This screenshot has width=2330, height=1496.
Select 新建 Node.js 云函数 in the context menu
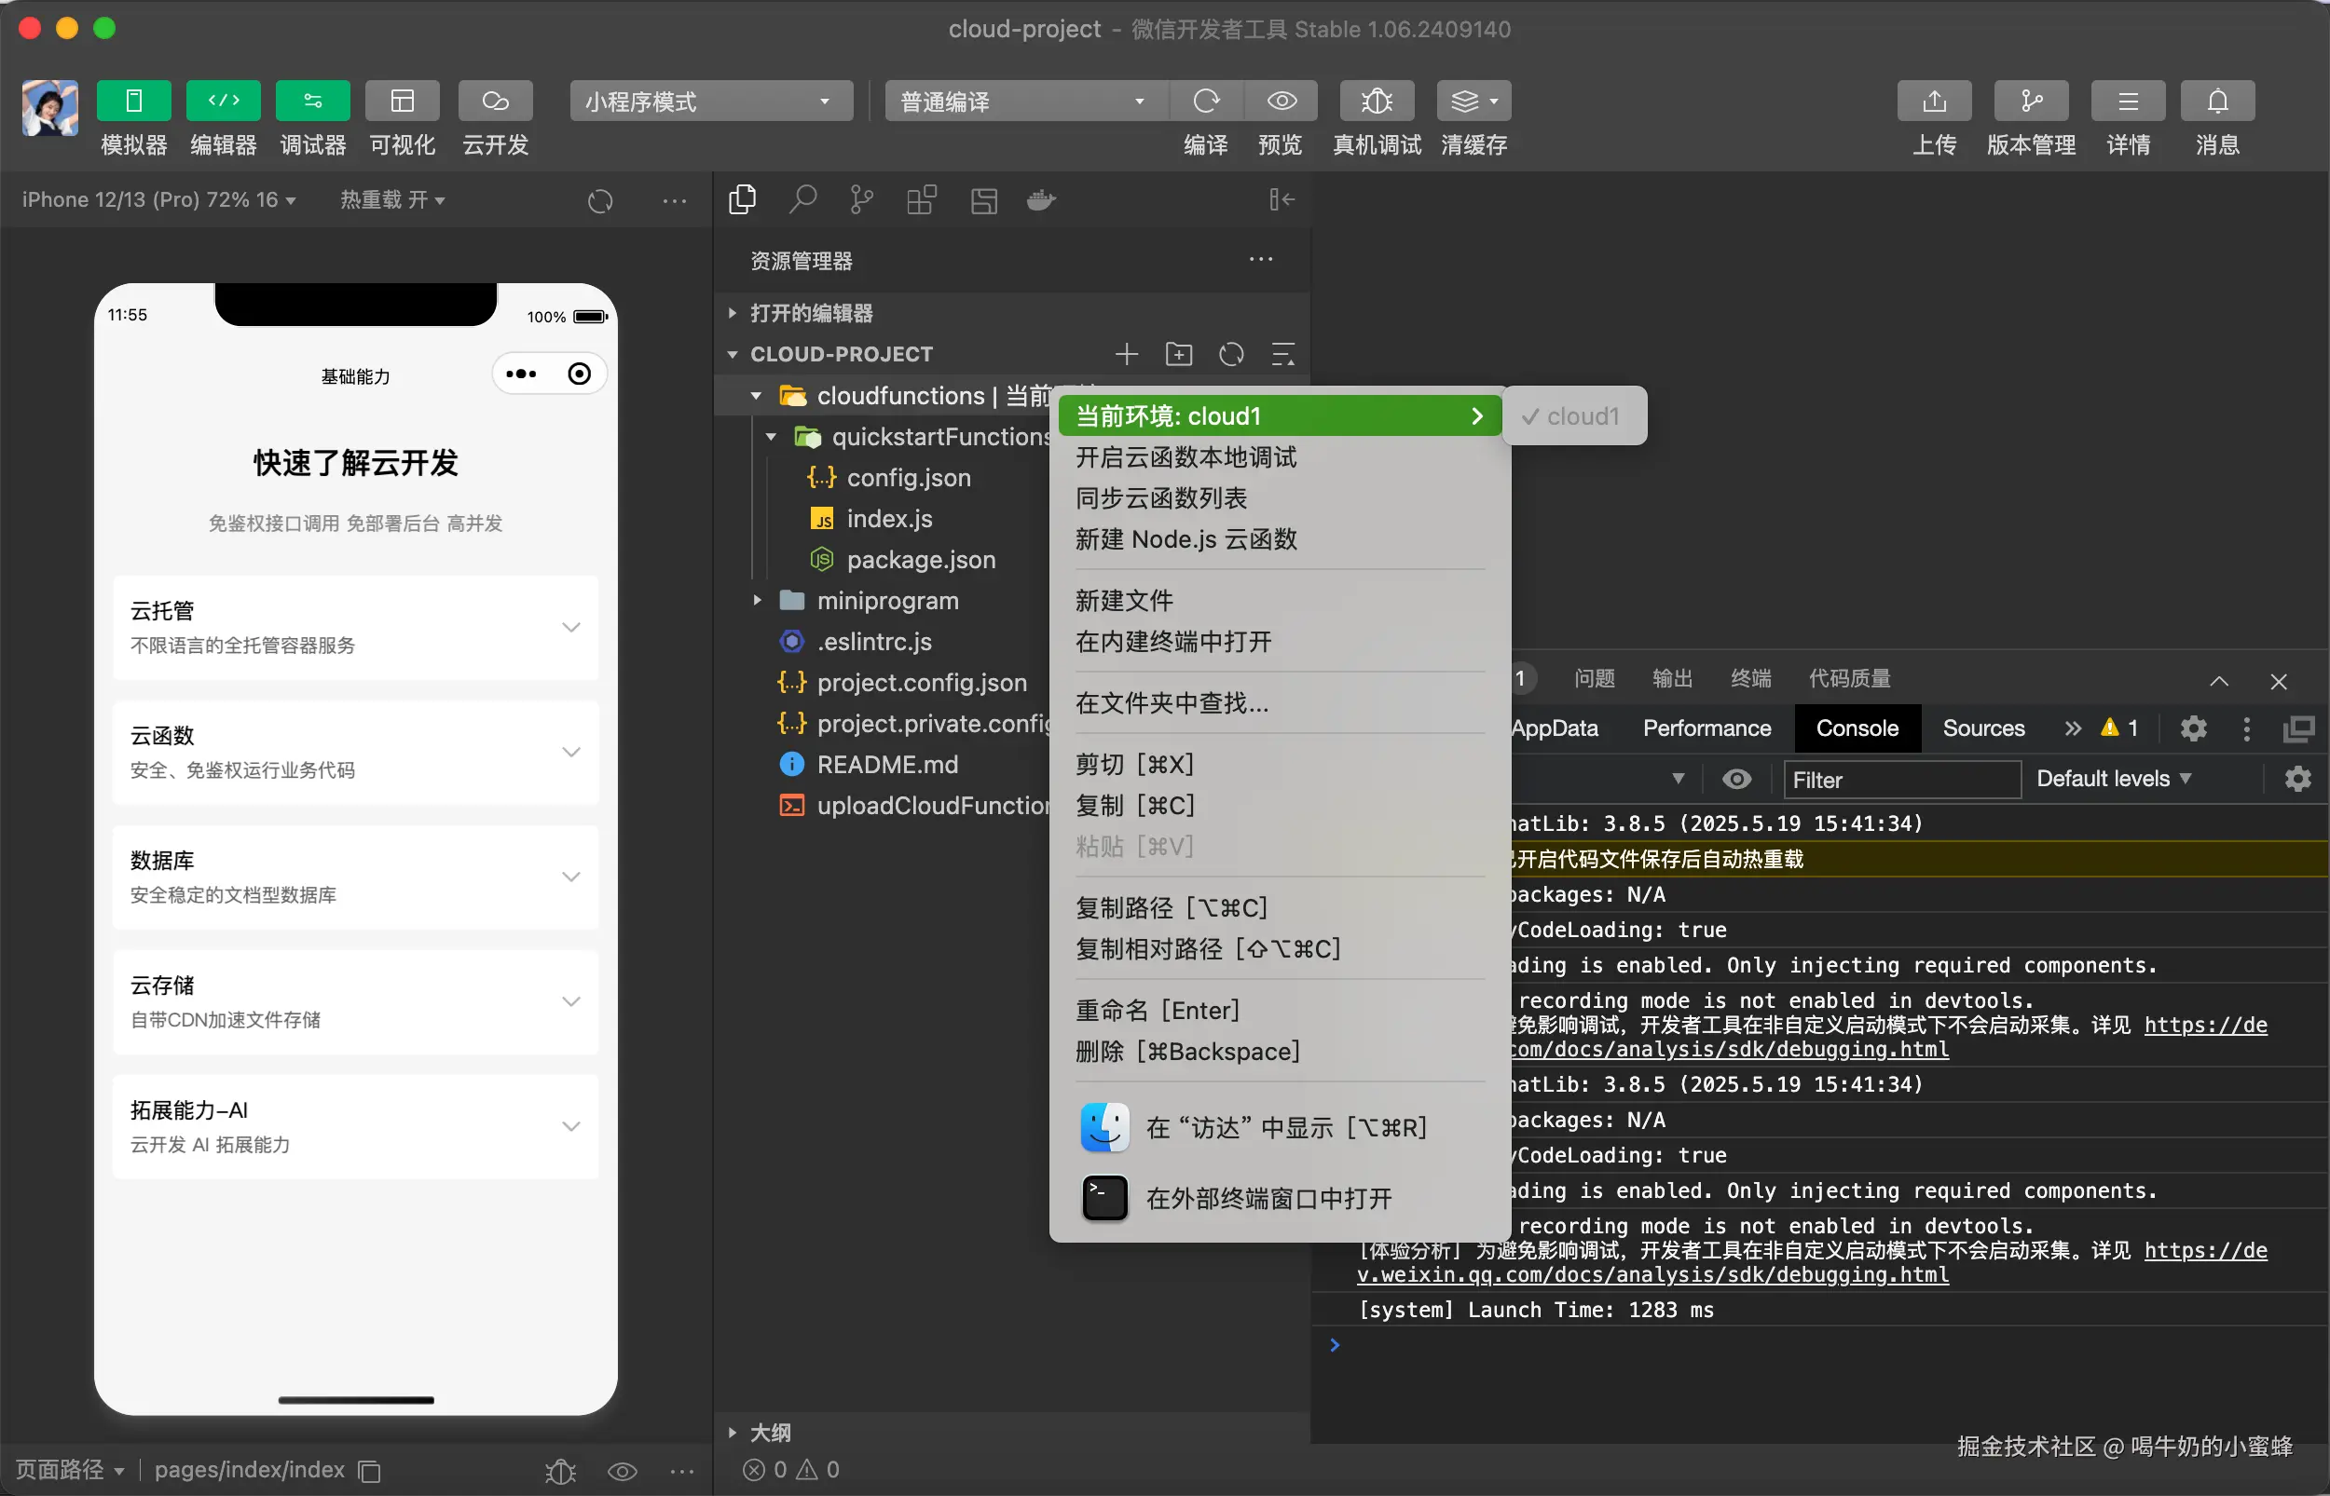[x=1186, y=539]
